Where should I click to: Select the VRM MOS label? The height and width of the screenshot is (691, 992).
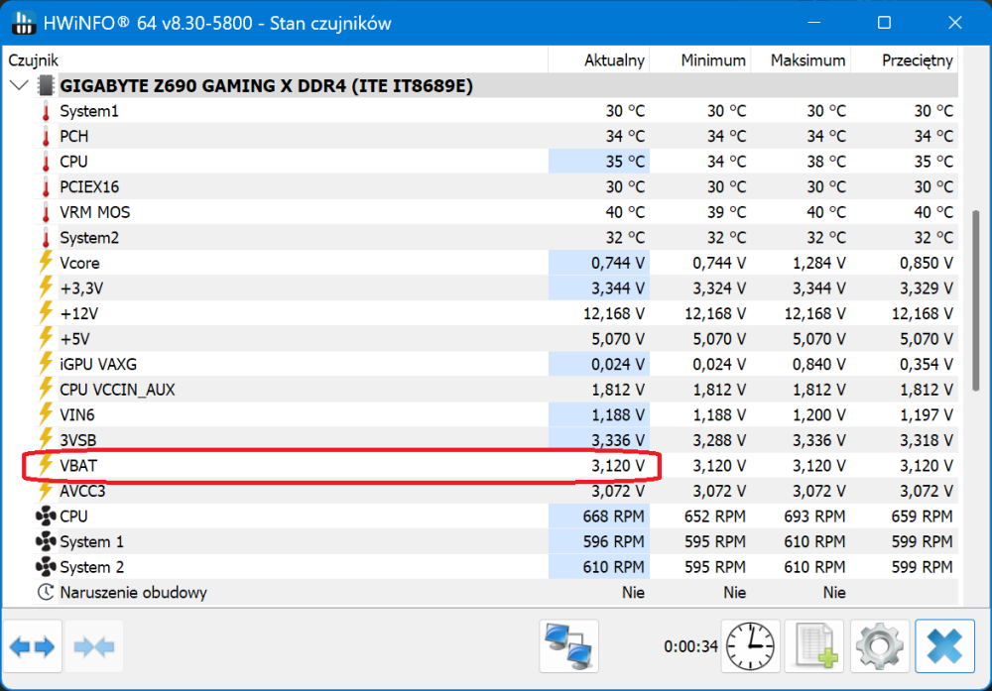[95, 212]
